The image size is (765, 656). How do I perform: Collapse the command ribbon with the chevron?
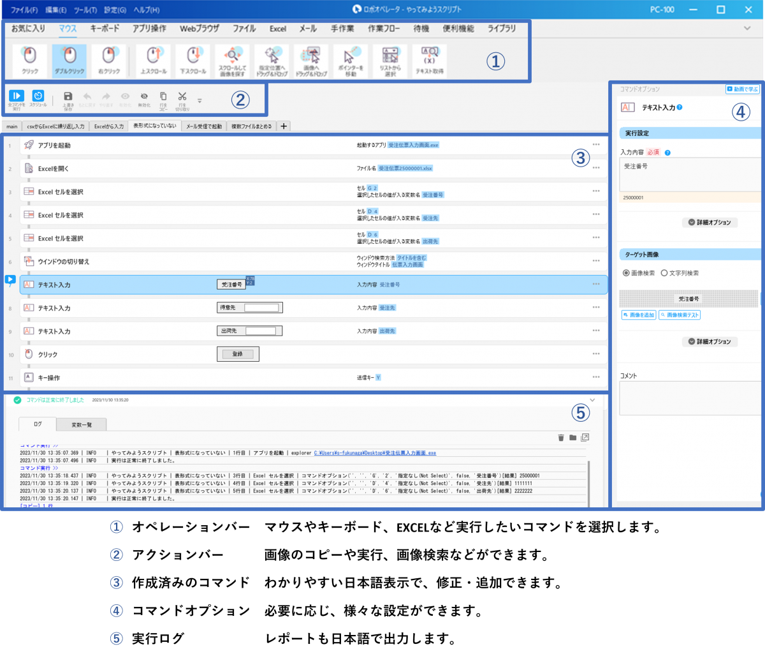point(747,29)
